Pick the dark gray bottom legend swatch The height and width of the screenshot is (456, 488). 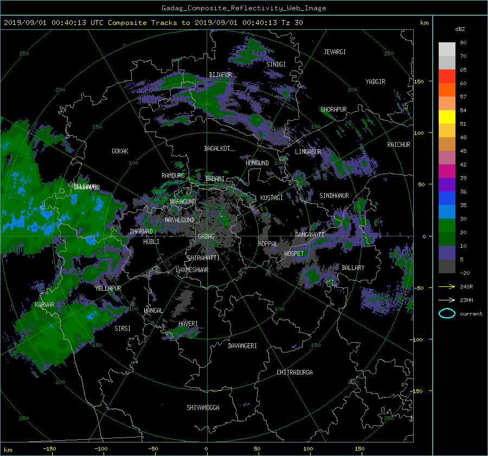pos(447,266)
